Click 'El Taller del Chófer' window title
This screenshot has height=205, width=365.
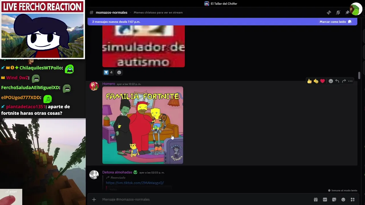224,4
